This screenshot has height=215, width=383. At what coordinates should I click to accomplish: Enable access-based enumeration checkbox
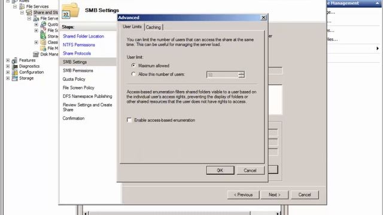pos(129,120)
